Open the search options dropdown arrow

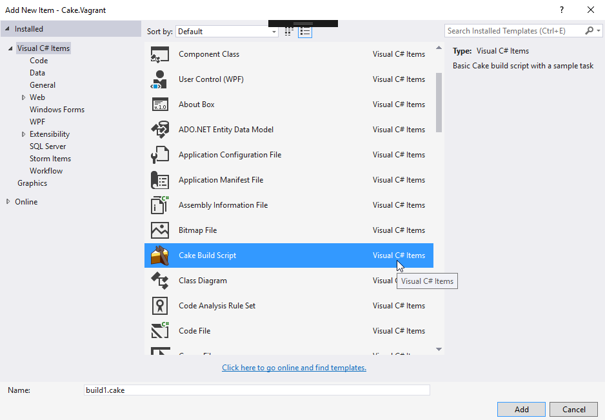pyautogui.click(x=599, y=30)
